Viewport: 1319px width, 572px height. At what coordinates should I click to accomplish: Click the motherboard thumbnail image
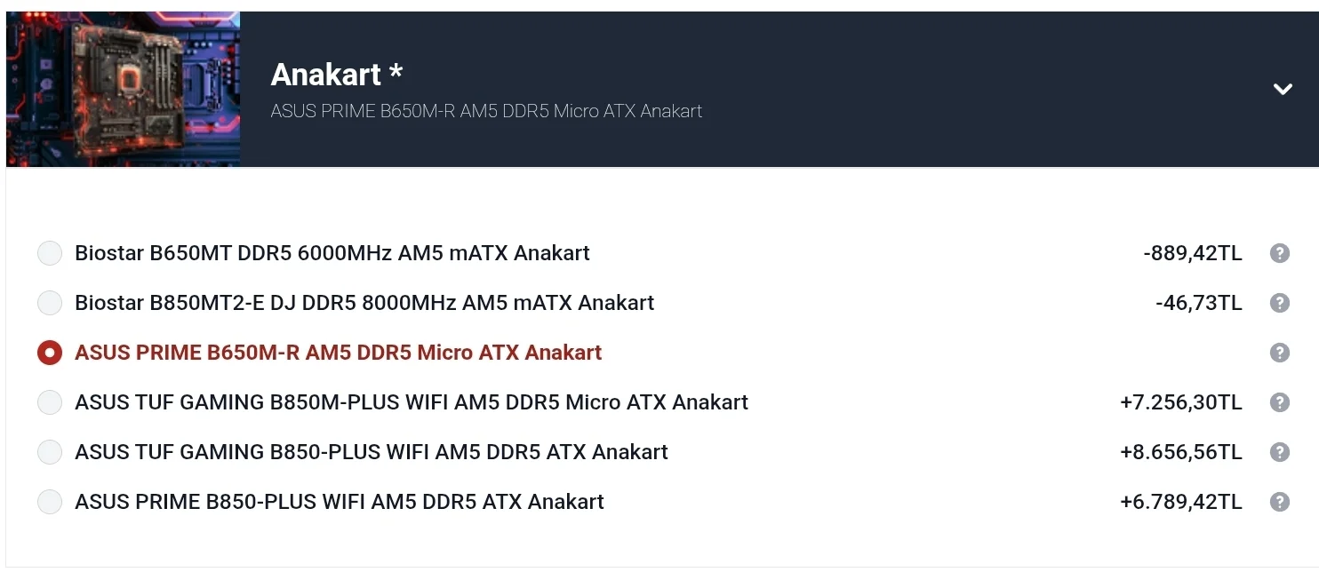point(123,89)
